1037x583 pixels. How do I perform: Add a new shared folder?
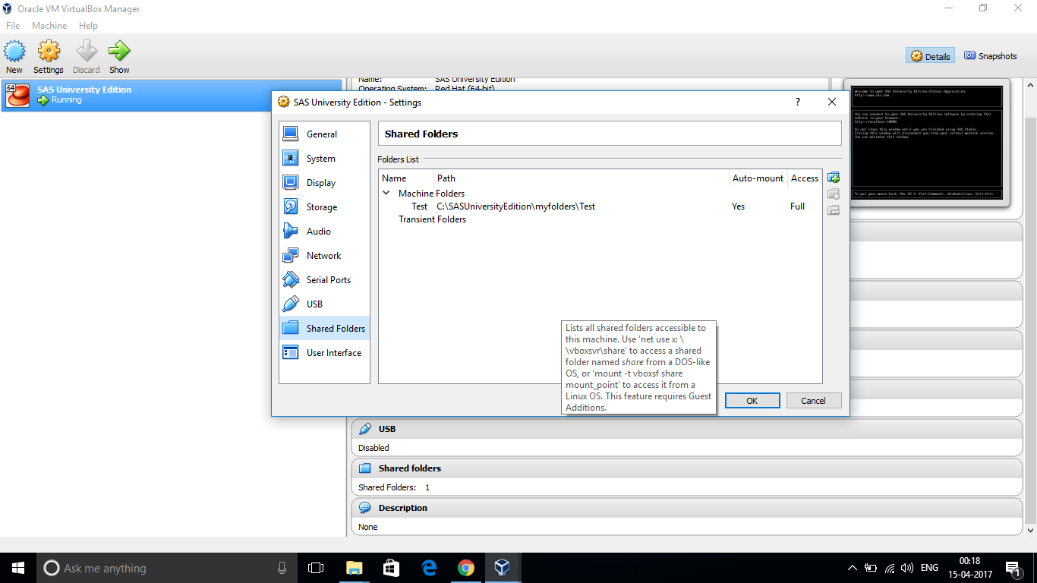(x=833, y=177)
